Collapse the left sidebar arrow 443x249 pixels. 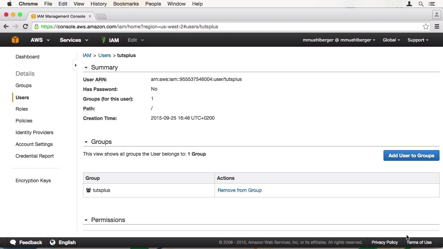pyautogui.click(x=75, y=65)
